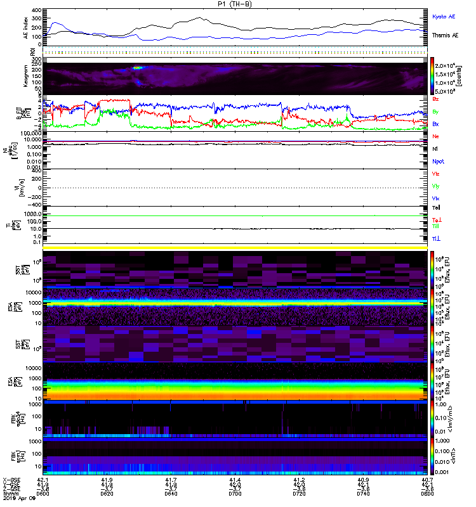Image resolution: width=476 pixels, height=507 pixels.
Task: Click the X-GSE value 41.7
Action: click(x=171, y=480)
